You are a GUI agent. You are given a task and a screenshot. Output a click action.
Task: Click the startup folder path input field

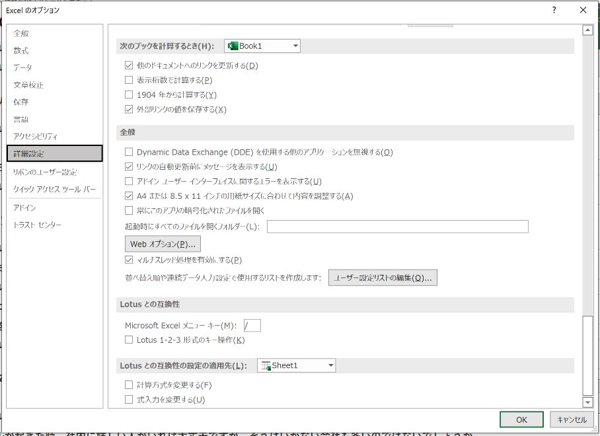point(398,227)
